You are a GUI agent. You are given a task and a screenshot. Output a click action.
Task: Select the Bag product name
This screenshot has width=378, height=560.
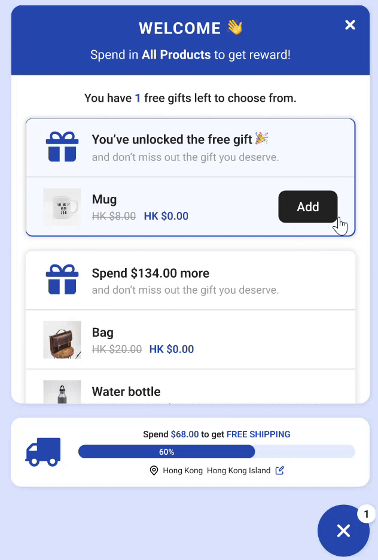(103, 333)
